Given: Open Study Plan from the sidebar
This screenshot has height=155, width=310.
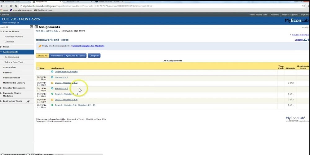Looking at the screenshot, I should 9,67.
